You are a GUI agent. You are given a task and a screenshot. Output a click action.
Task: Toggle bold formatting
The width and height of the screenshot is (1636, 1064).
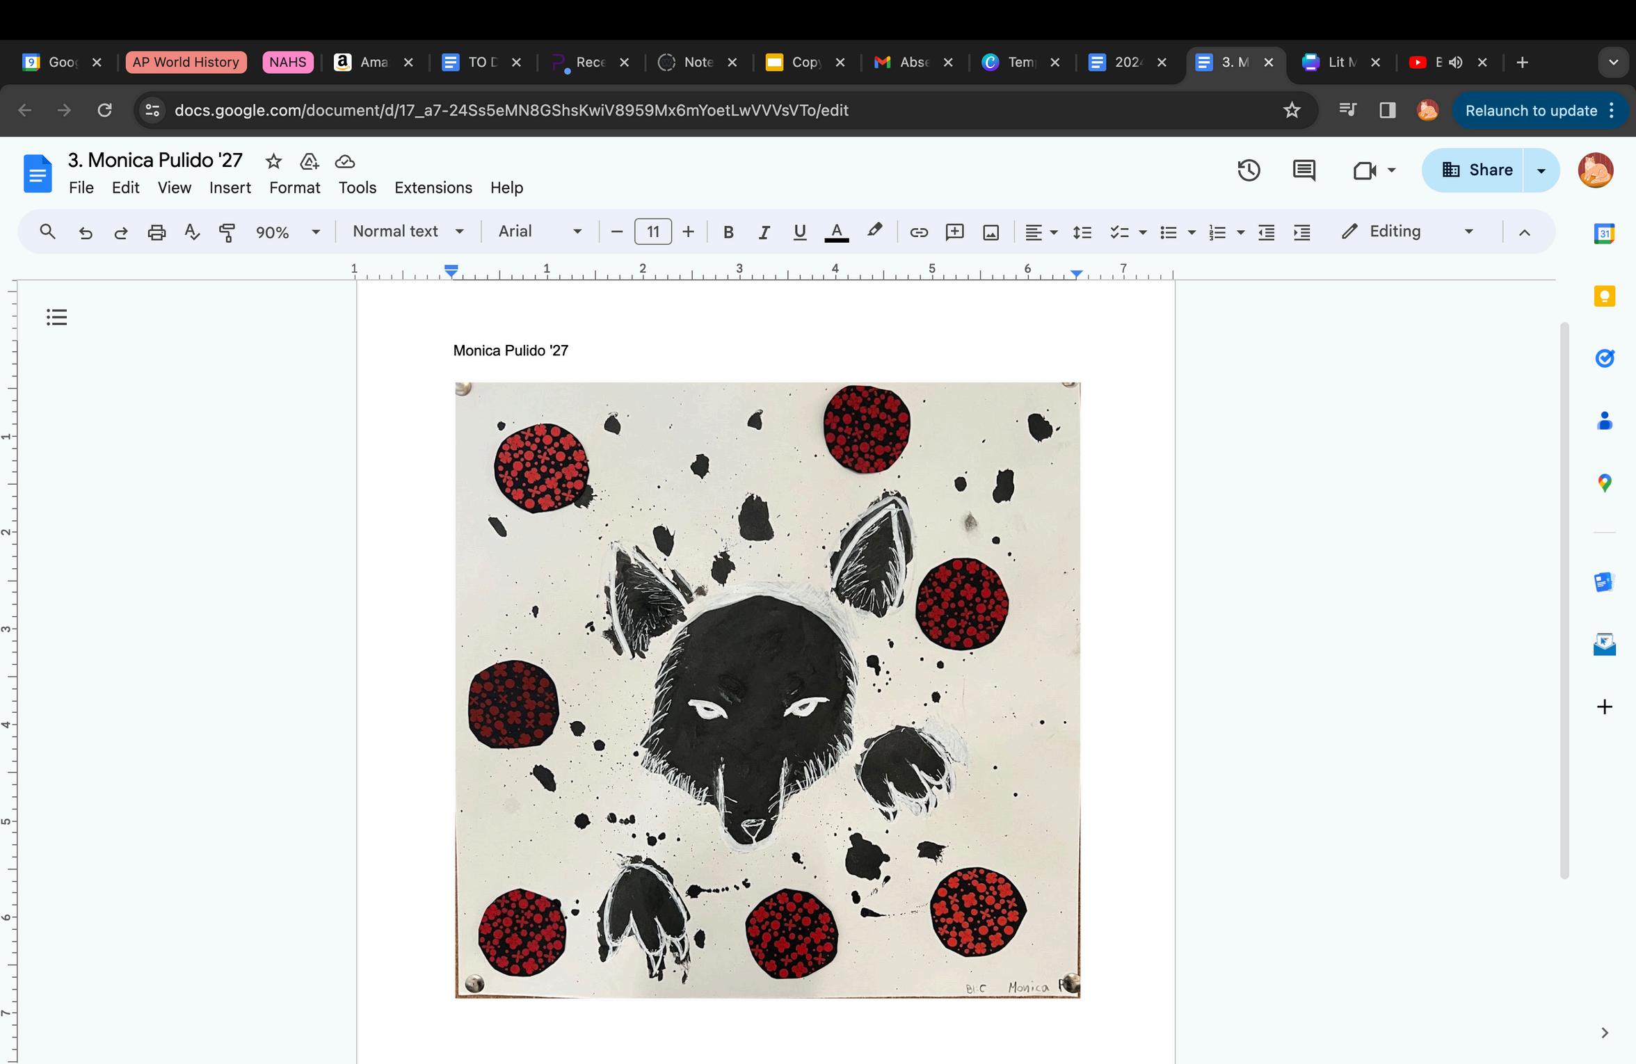point(728,232)
